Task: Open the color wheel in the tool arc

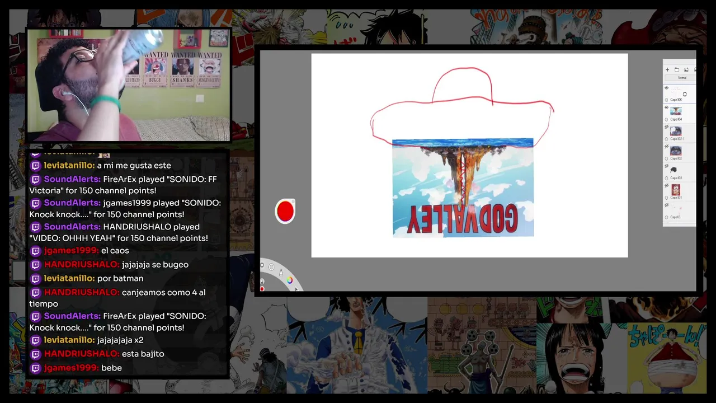Action: point(290,280)
